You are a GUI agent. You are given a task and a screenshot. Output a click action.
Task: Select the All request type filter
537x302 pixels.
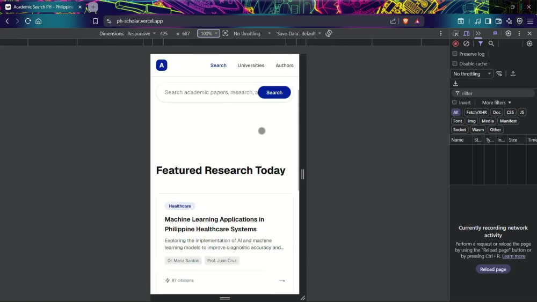(x=455, y=112)
